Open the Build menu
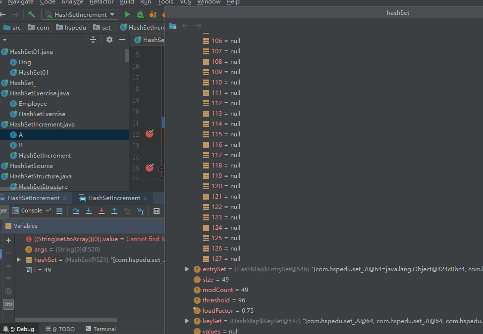 [x=127, y=2]
